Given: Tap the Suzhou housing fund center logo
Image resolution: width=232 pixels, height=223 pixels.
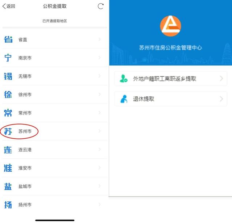Looking at the screenshot, I should coord(171,26).
